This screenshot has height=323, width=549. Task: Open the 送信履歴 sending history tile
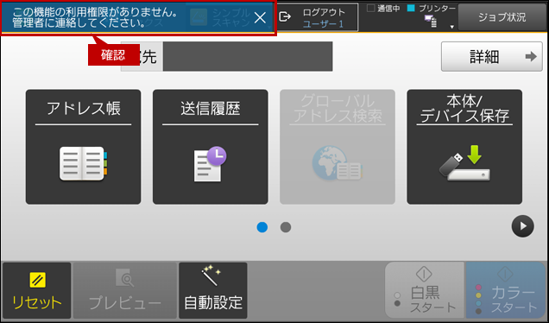coord(211,147)
